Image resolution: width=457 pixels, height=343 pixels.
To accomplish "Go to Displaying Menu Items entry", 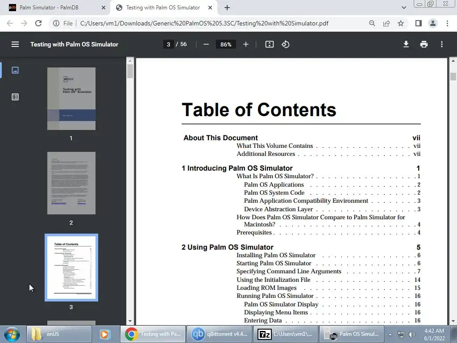I will pyautogui.click(x=276, y=312).
